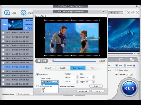Check the Title 10 checkbox
Viewport: 141px width, 105px height.
point(3,33)
